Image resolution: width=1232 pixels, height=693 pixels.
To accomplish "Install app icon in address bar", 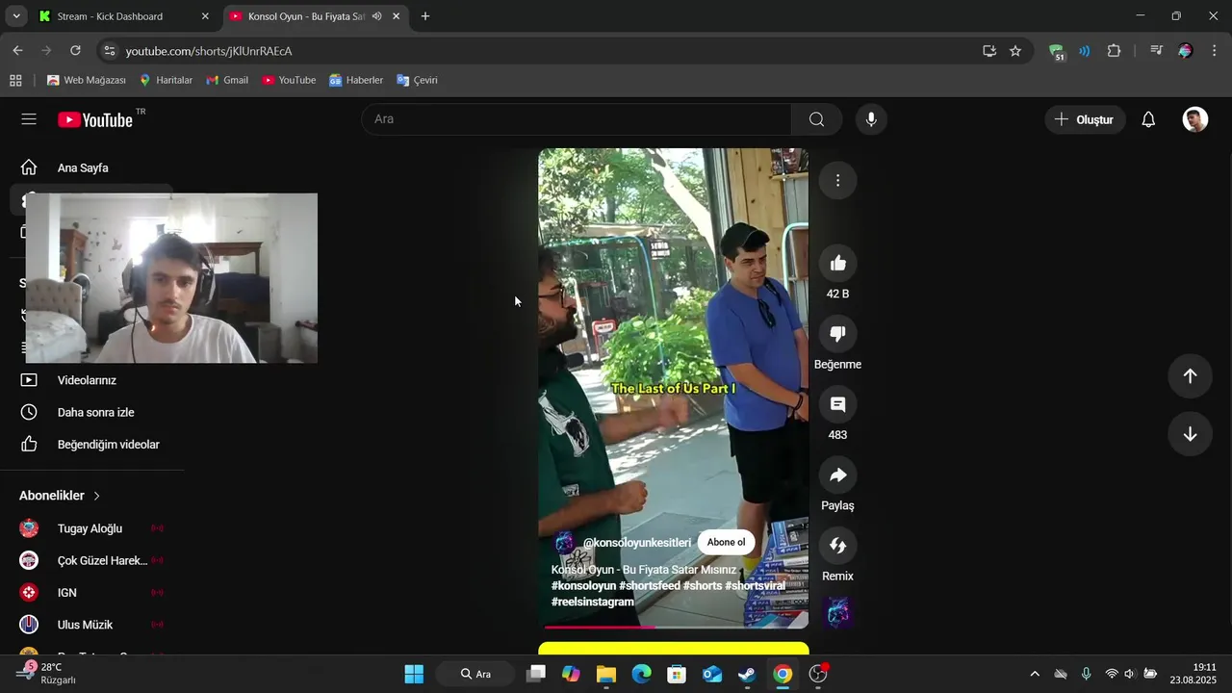I will [988, 51].
